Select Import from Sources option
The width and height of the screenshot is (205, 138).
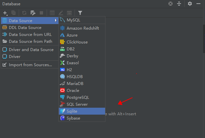click(30, 65)
